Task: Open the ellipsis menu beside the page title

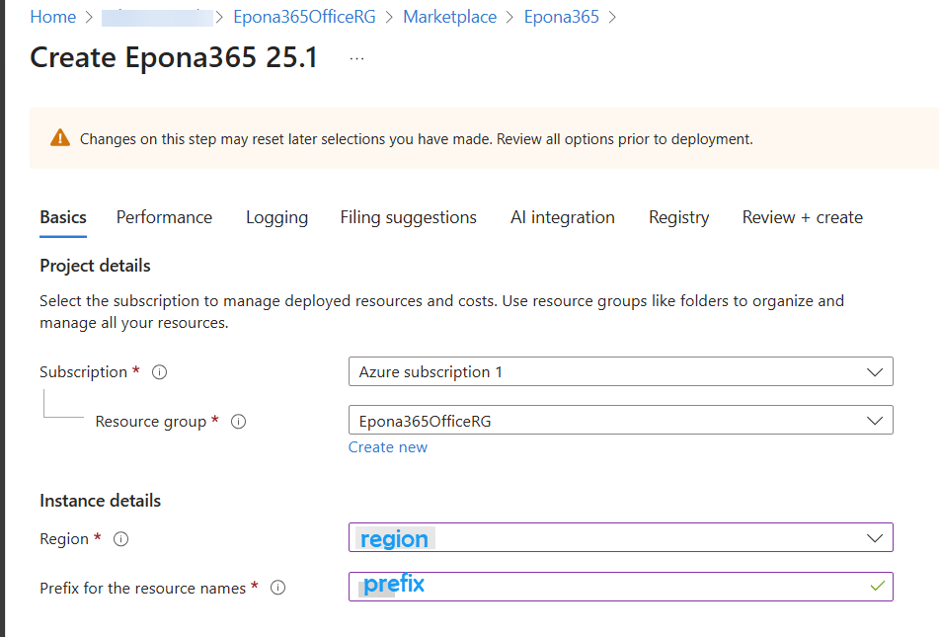Action: click(356, 58)
